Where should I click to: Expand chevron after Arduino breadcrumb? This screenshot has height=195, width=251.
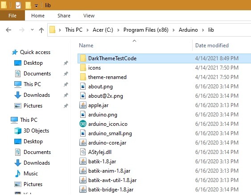click(x=203, y=30)
